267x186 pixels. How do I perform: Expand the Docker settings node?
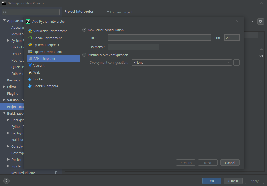coord(8,160)
